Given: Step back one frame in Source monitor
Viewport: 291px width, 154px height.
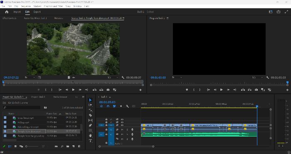Looking at the screenshot, I should 67,90.
